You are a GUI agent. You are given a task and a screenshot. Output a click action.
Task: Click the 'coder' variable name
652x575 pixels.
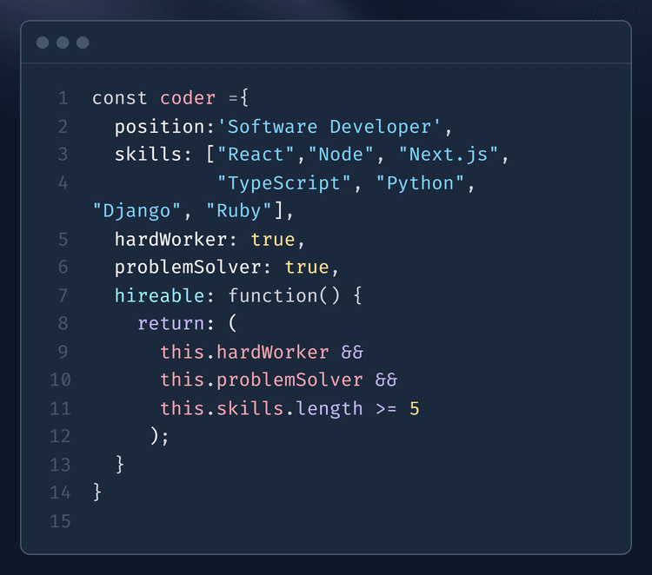(188, 98)
